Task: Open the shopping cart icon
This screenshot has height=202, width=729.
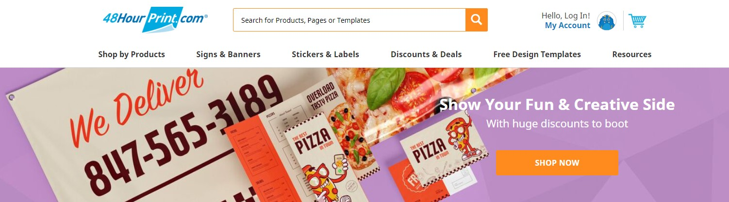Action: pos(637,21)
